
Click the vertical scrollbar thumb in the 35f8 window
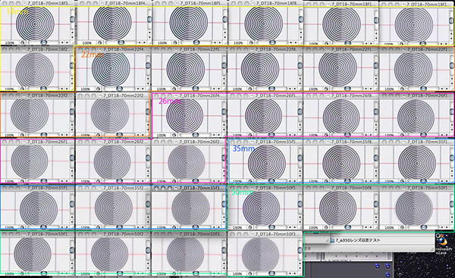[x=376, y=158]
